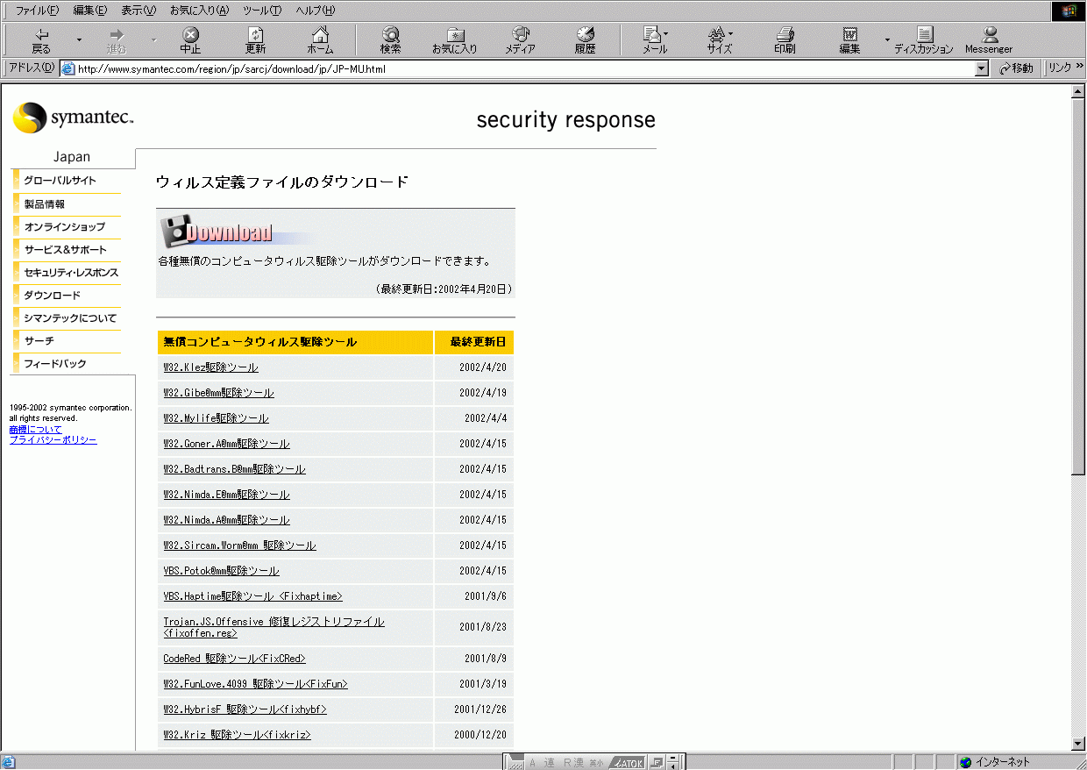Open W32.Klez駆除ツール link
This screenshot has height=770, width=1087.
click(x=210, y=367)
